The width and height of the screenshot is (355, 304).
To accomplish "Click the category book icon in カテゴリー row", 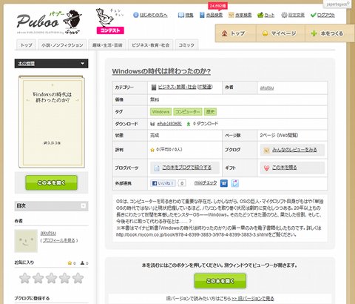I will pyautogui.click(x=154, y=87).
